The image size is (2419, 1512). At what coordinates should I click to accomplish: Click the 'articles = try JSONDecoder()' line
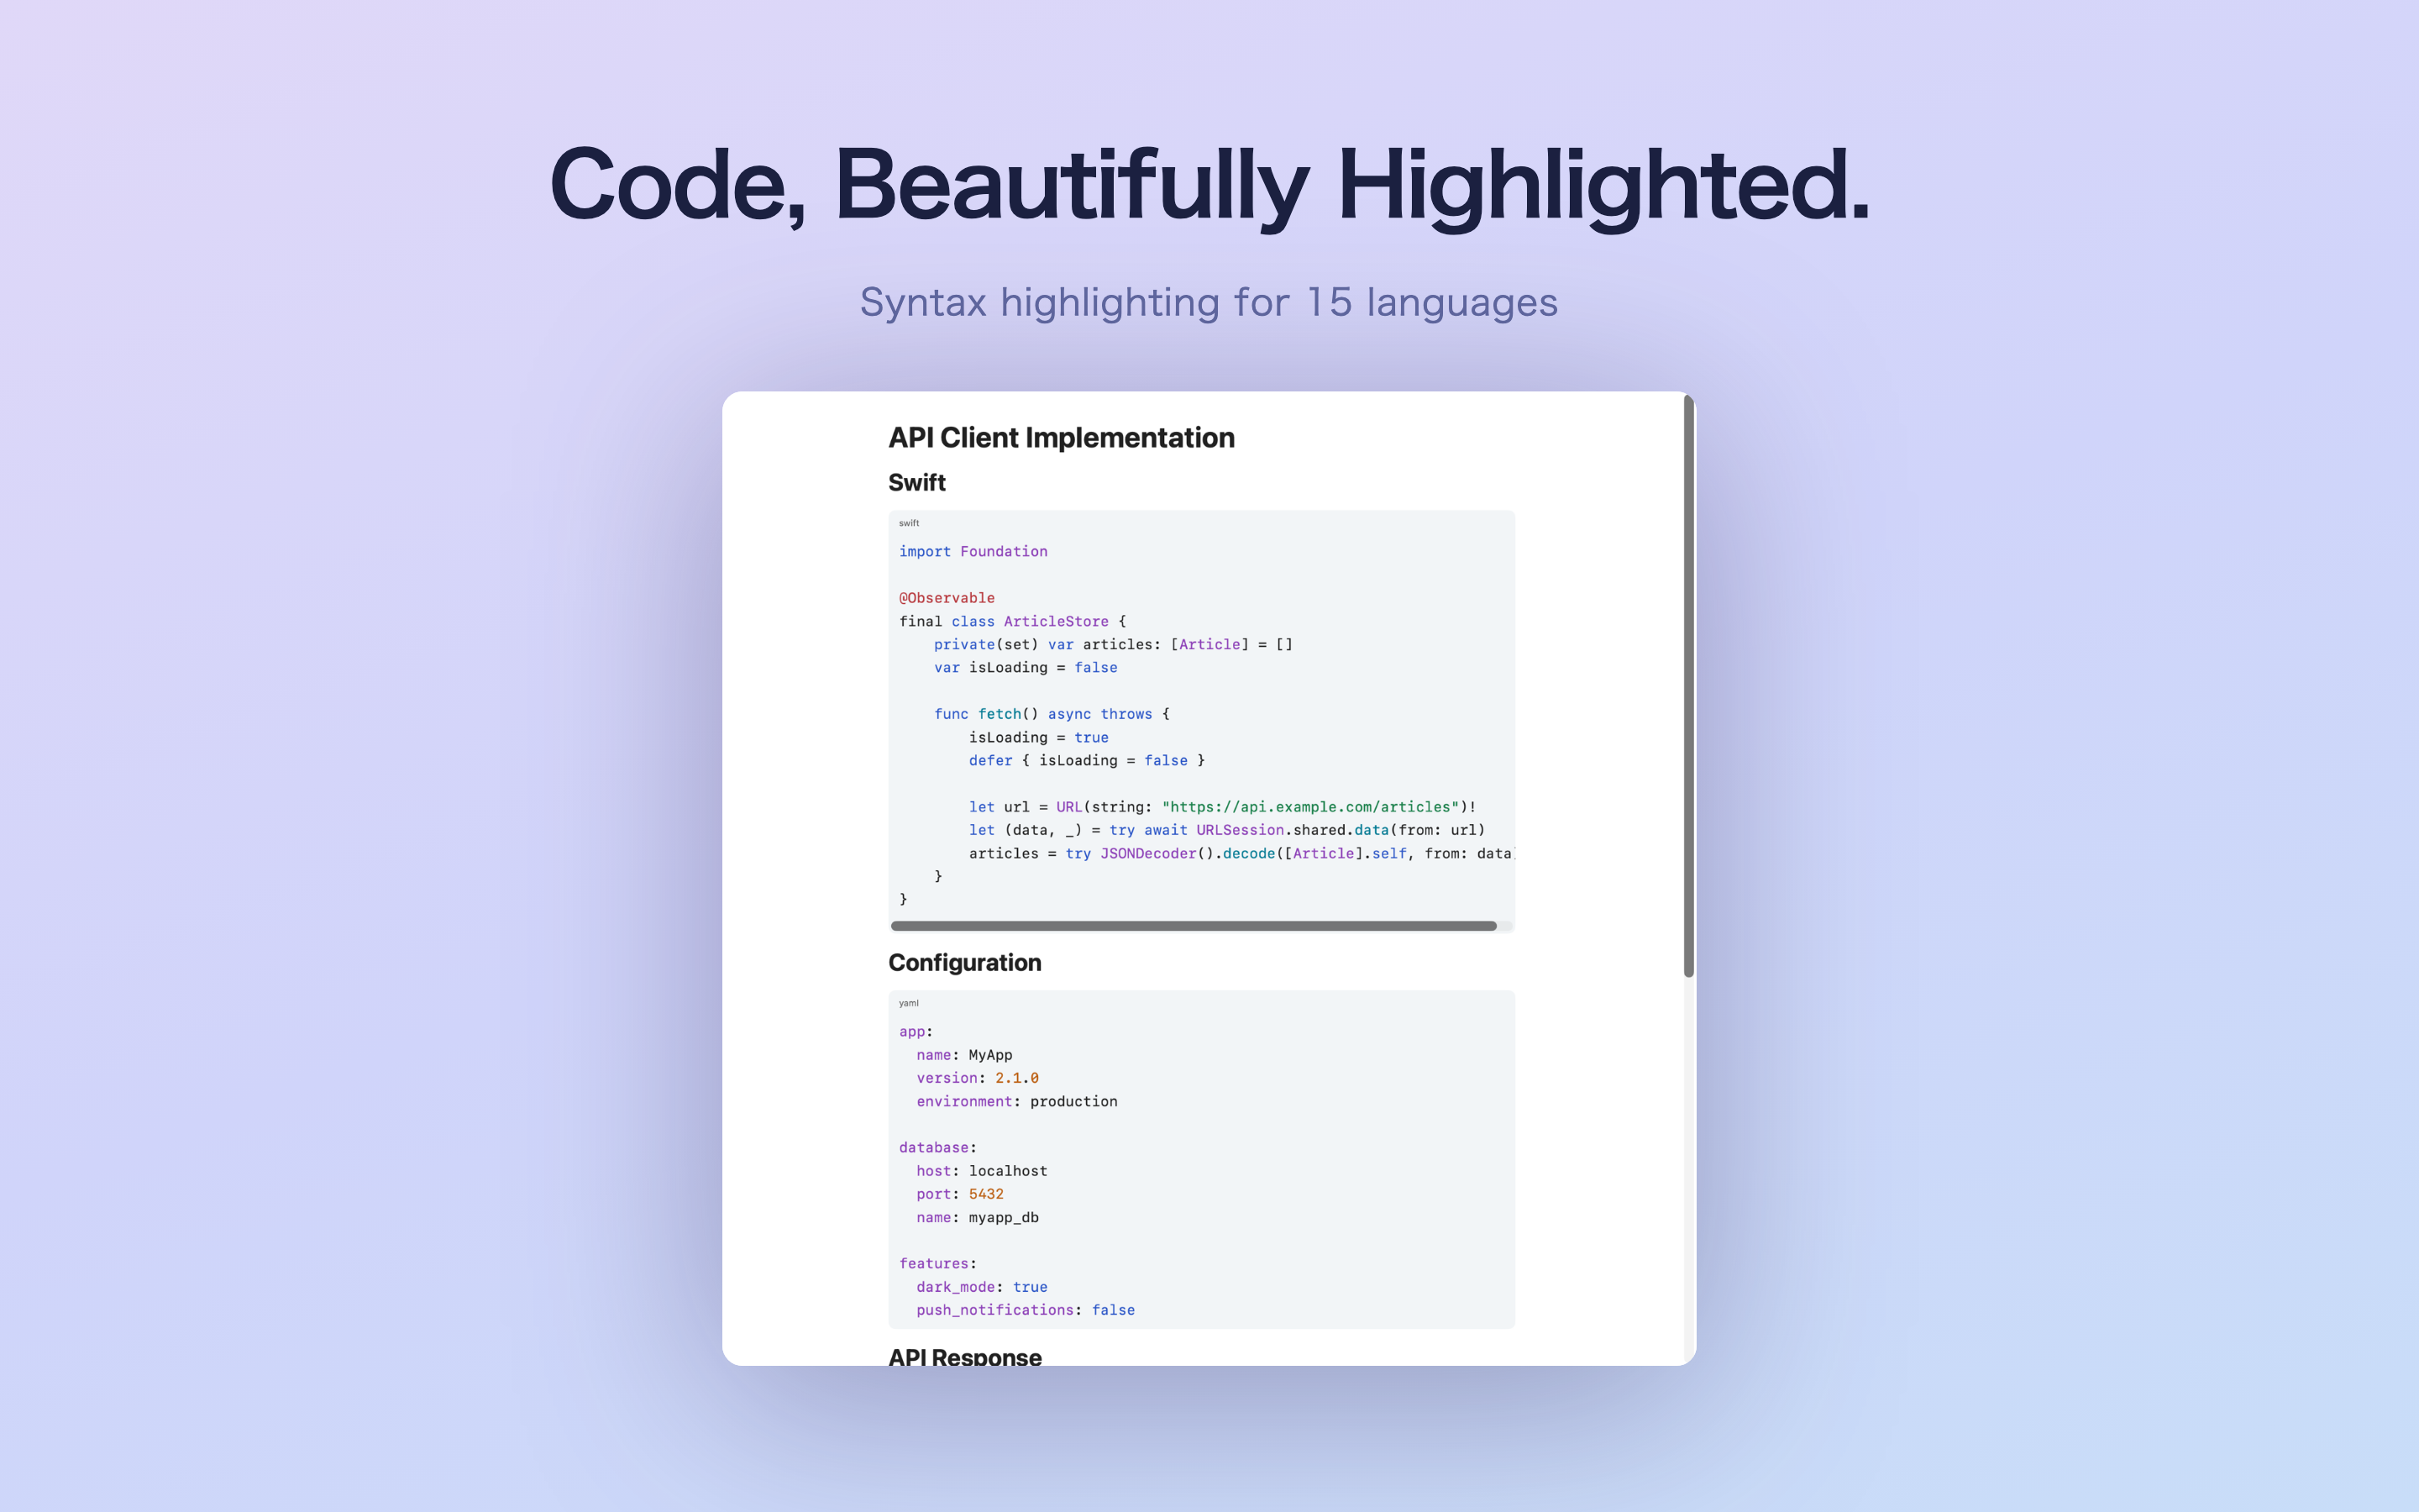tap(1241, 853)
